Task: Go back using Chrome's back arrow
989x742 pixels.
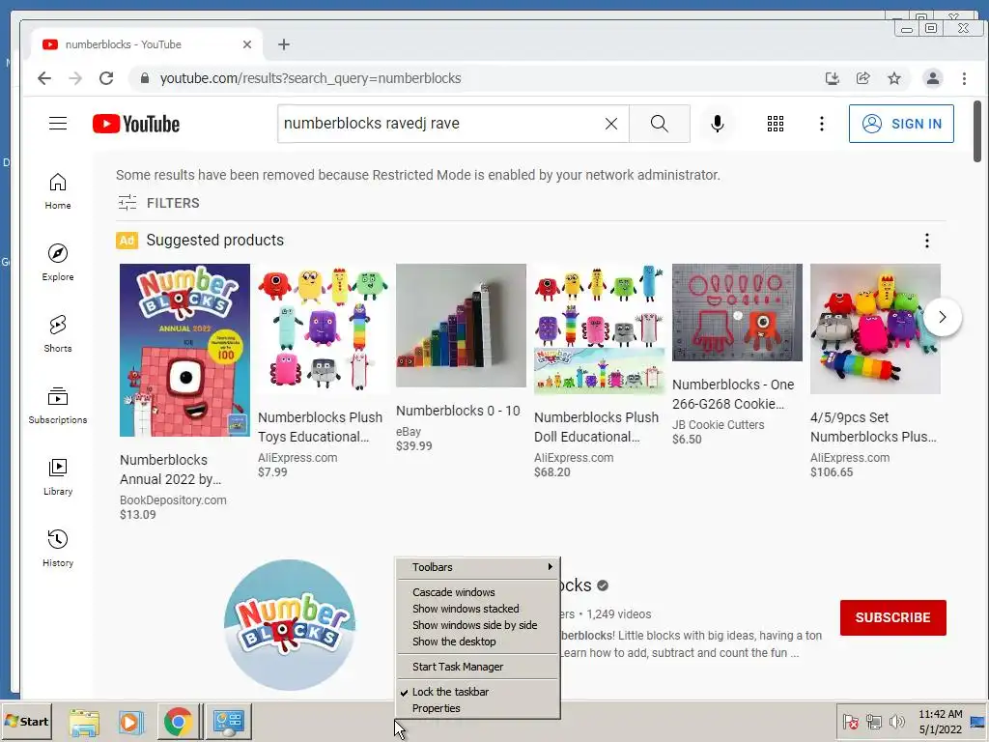Action: [44, 78]
